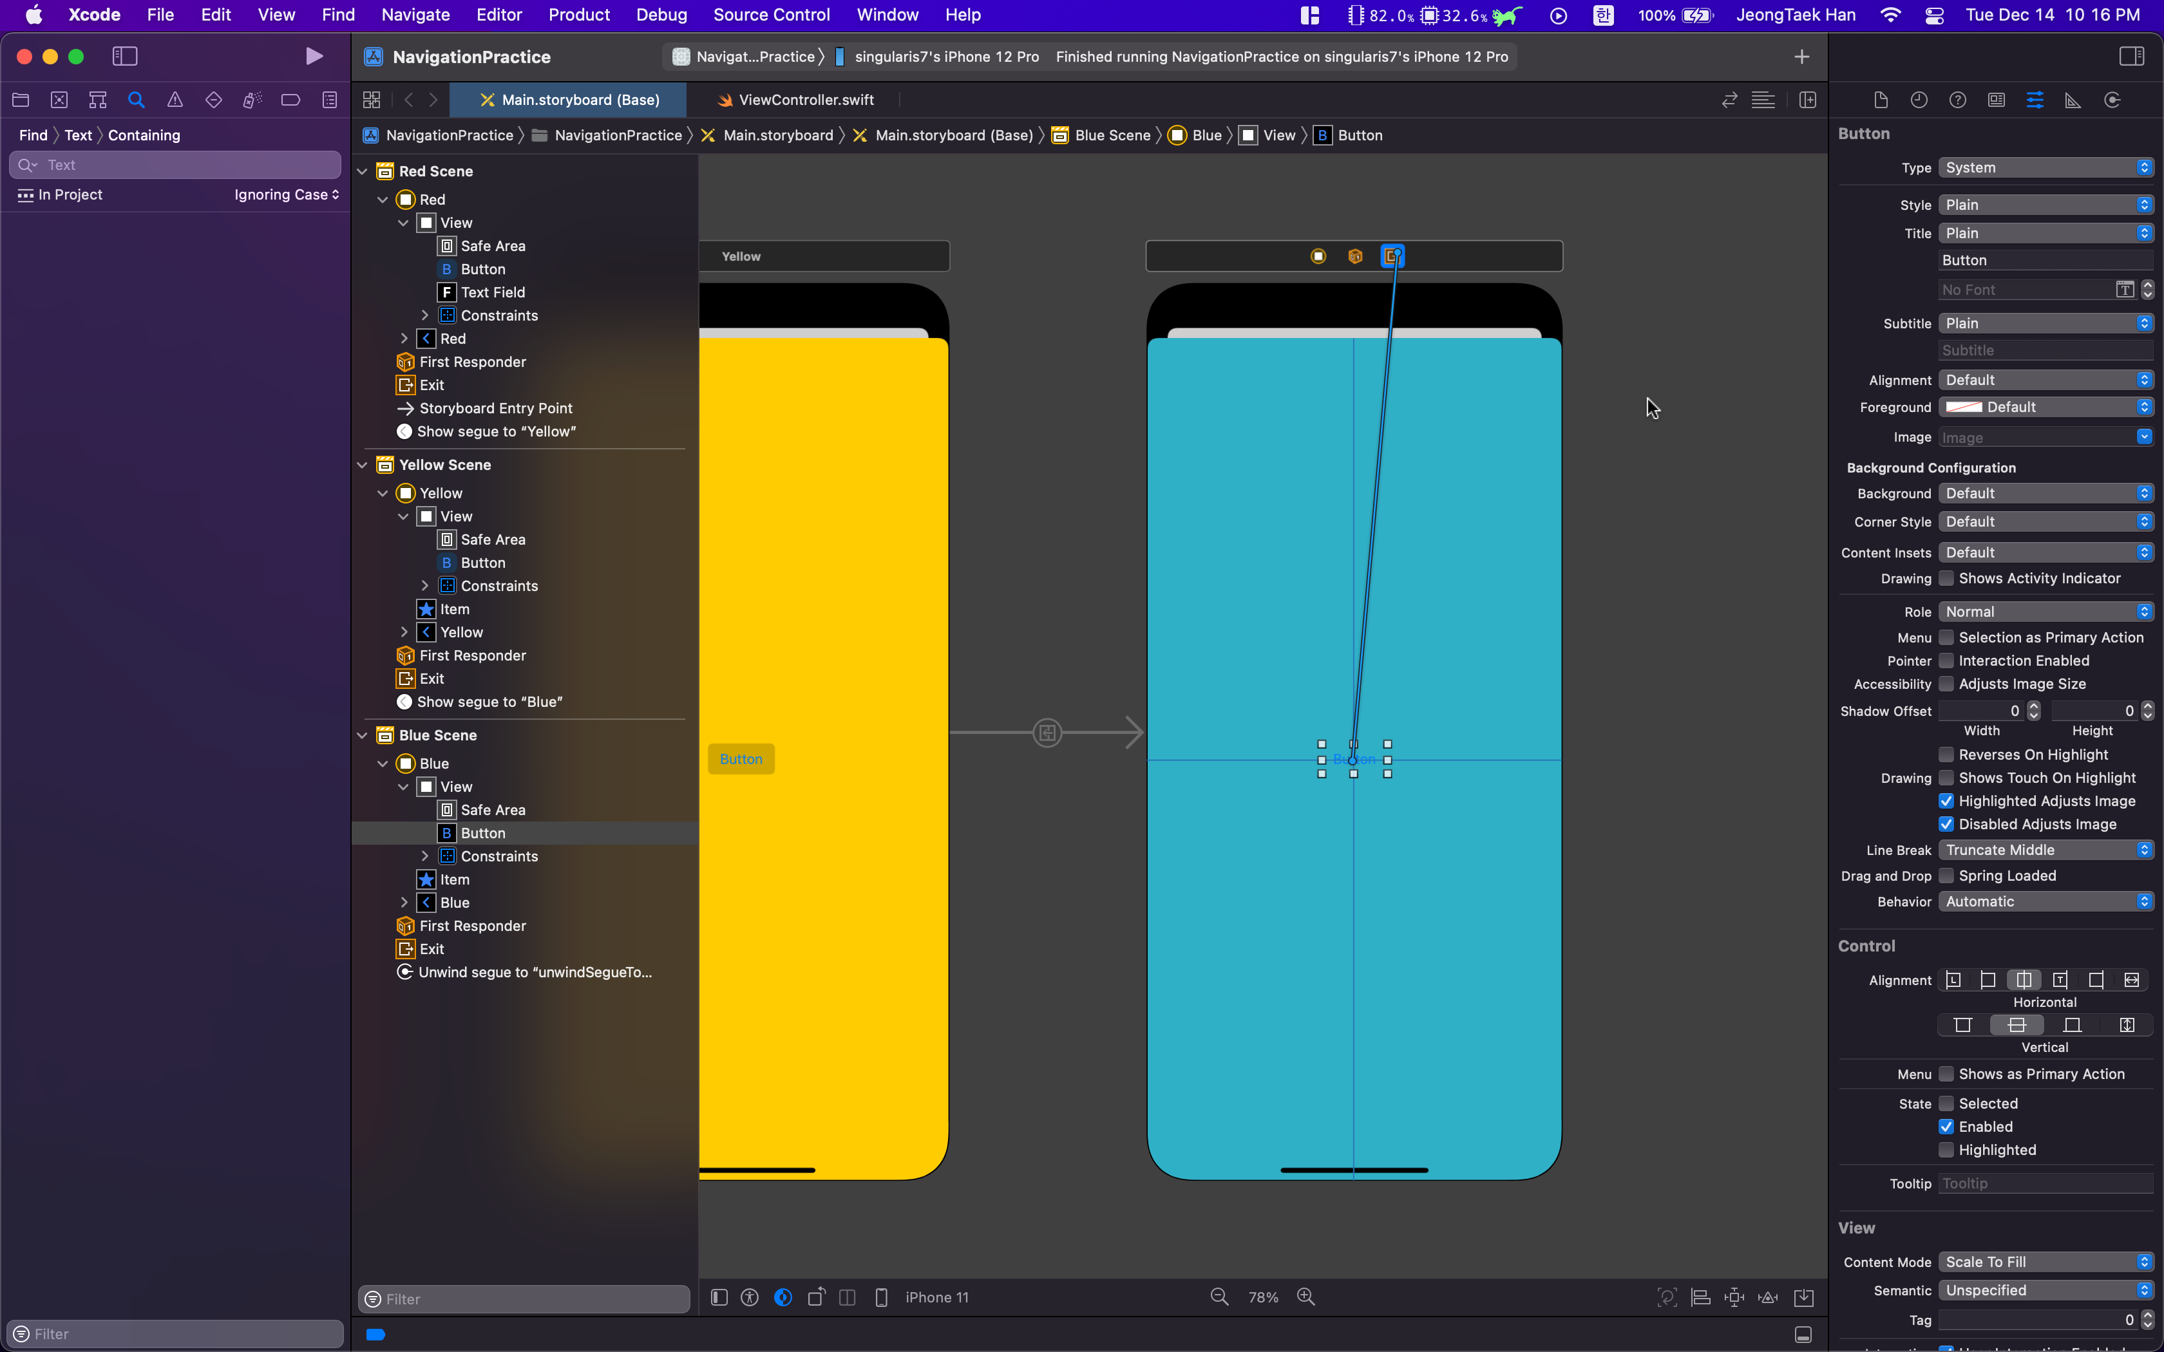Select Show segue to "Blue" item
The width and height of the screenshot is (2164, 1352).
coord(489,702)
